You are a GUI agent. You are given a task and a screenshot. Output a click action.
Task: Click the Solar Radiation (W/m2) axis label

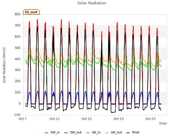pyautogui.click(x=4, y=65)
